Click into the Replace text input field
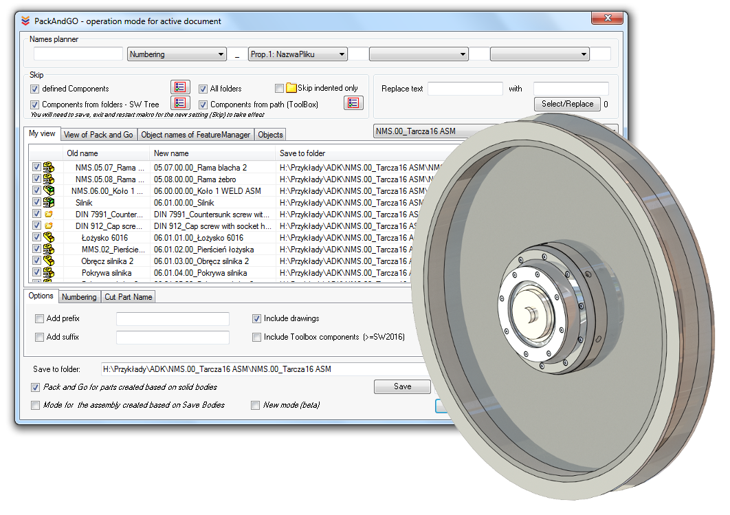730x515 pixels. [x=465, y=89]
